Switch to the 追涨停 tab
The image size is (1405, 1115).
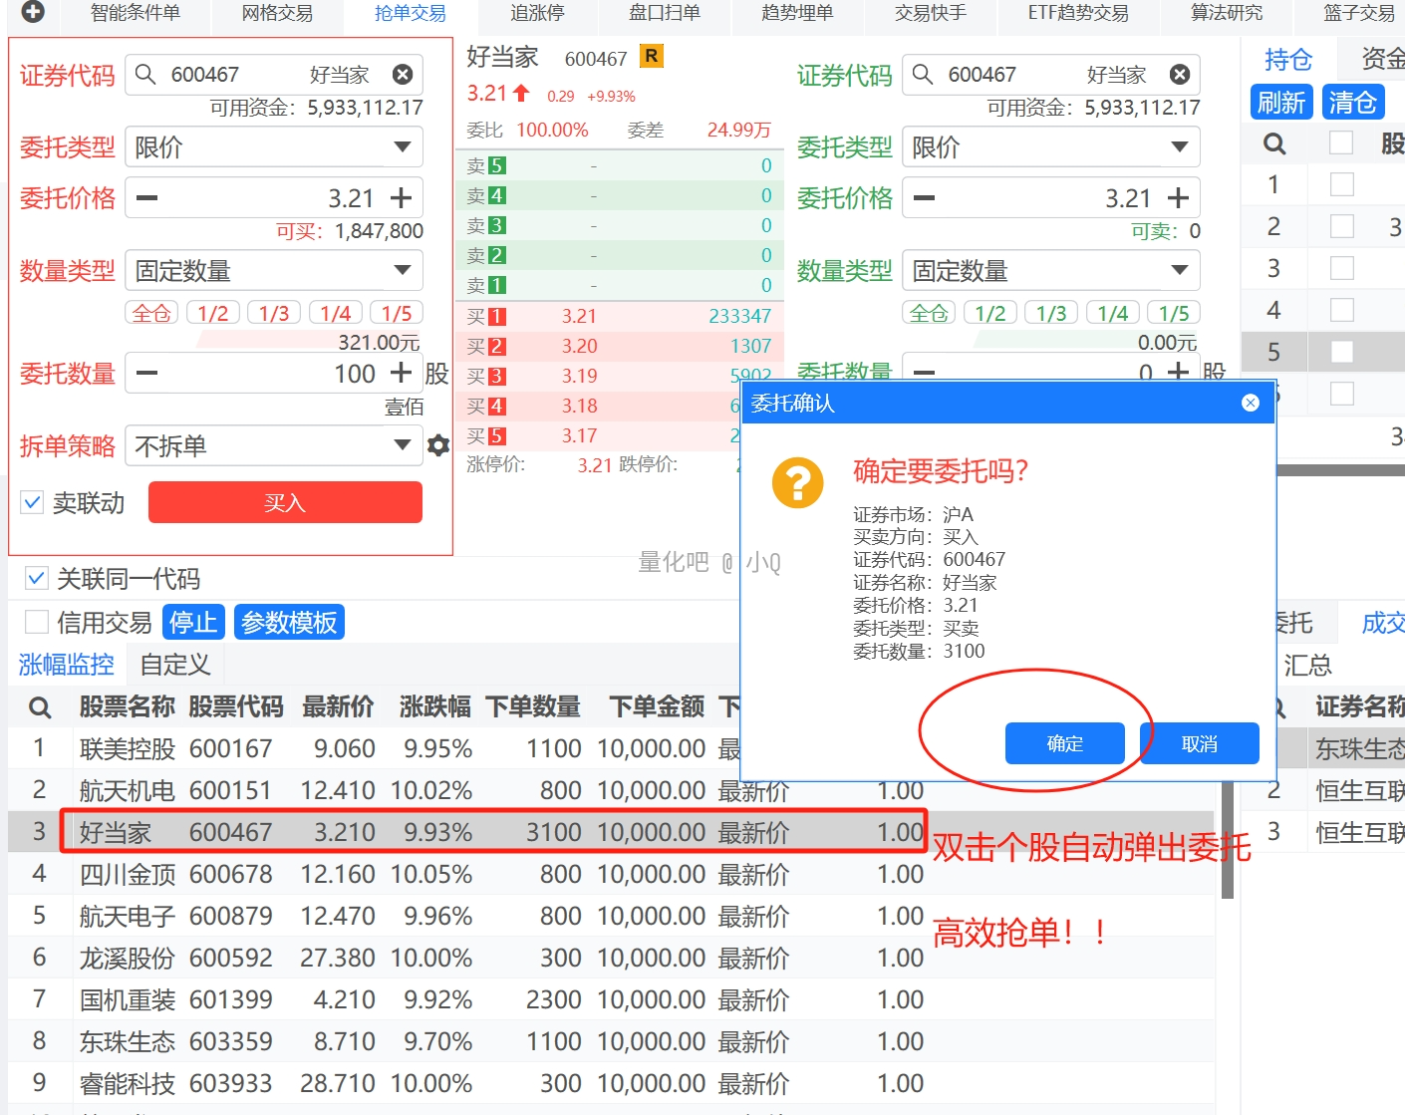537,13
